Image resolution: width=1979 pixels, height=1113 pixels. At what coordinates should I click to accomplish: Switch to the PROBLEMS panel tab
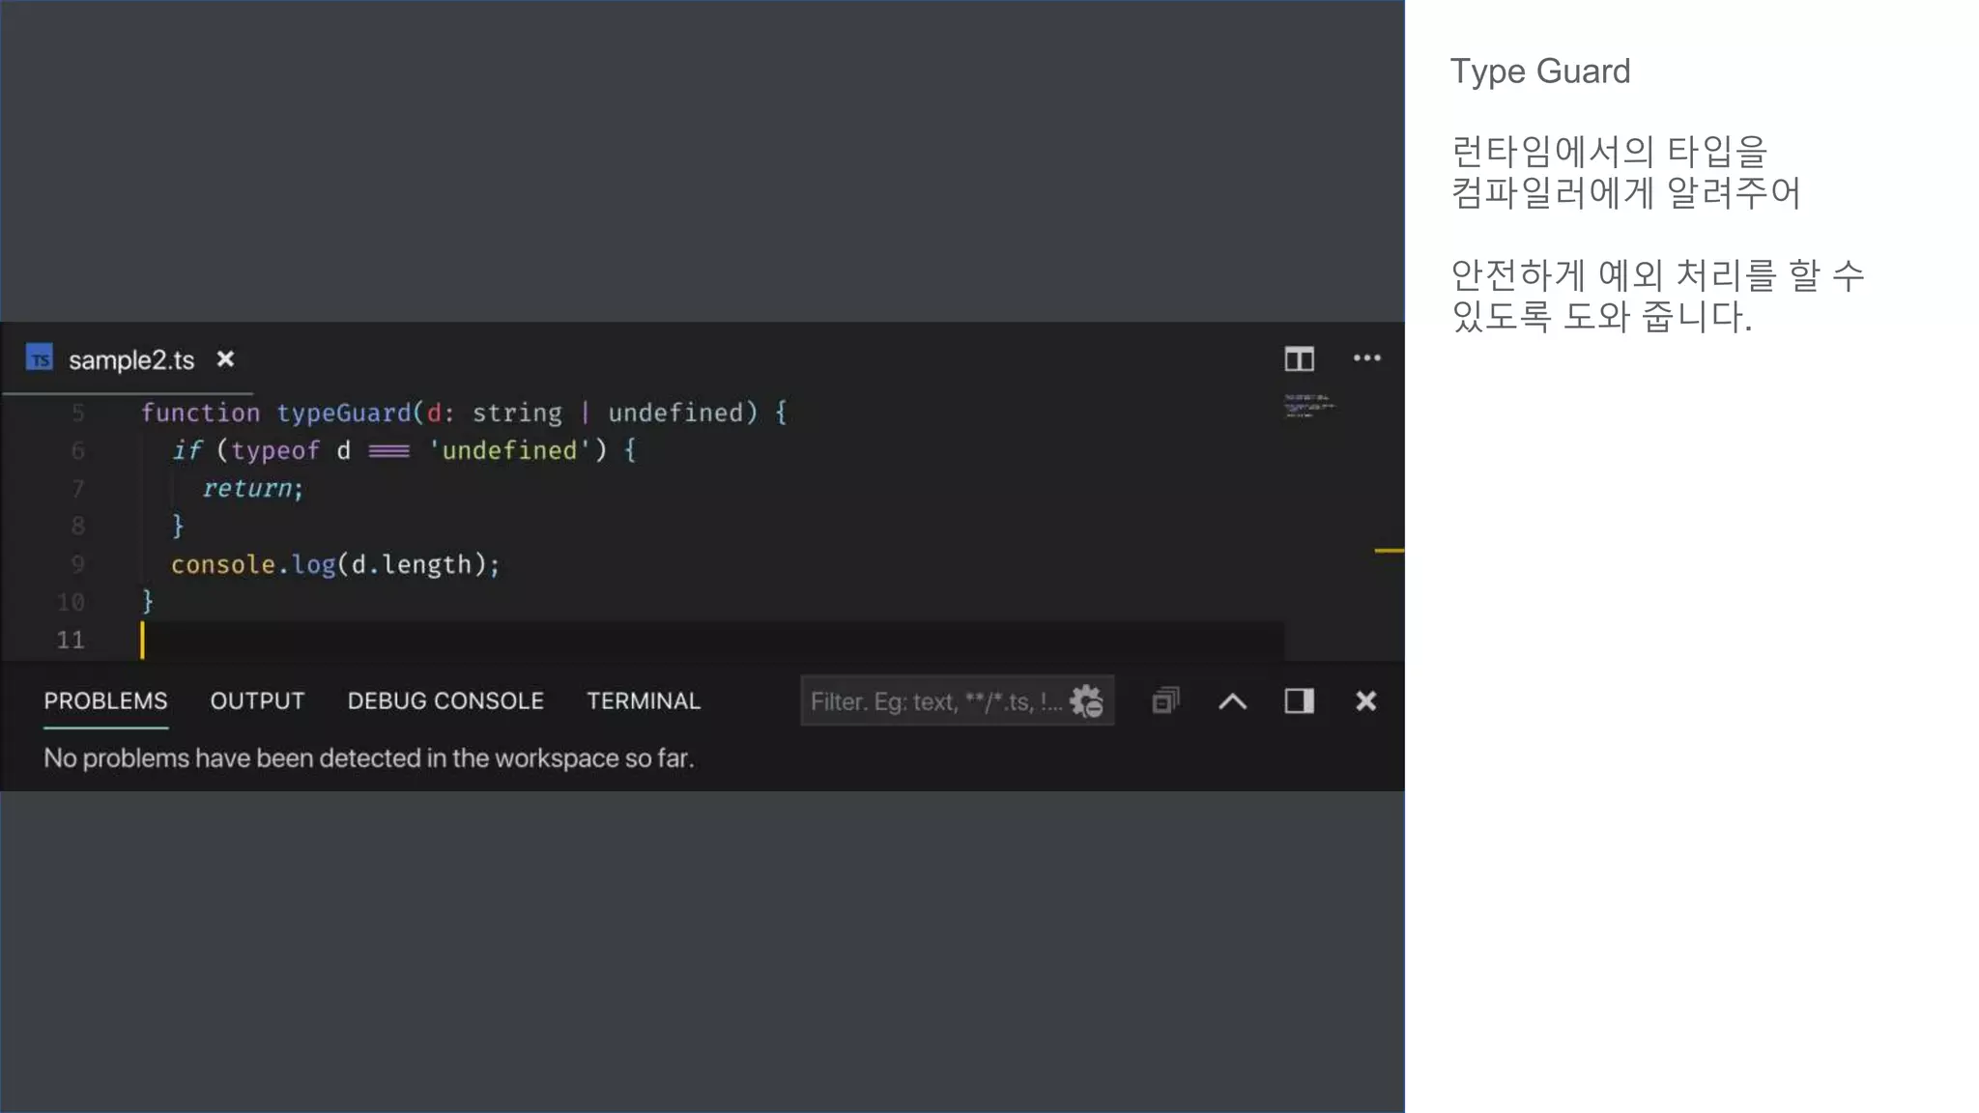(x=105, y=701)
